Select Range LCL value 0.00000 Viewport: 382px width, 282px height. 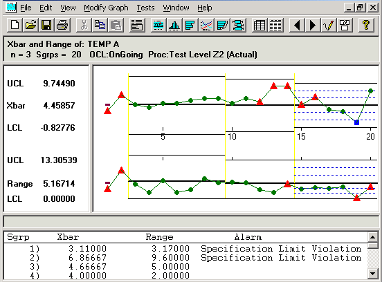pyautogui.click(x=59, y=199)
